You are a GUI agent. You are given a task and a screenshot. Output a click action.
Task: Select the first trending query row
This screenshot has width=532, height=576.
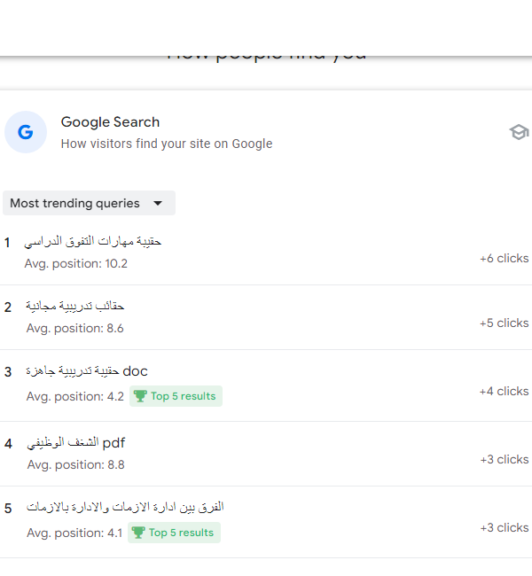tap(266, 253)
